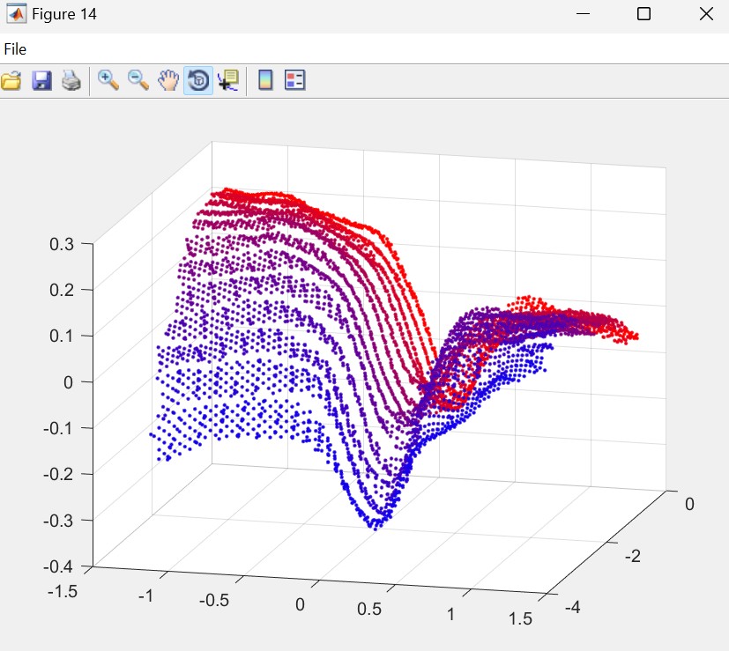Click the 0.3 tick label on vertical axis
729x651 pixels.
[x=64, y=243]
